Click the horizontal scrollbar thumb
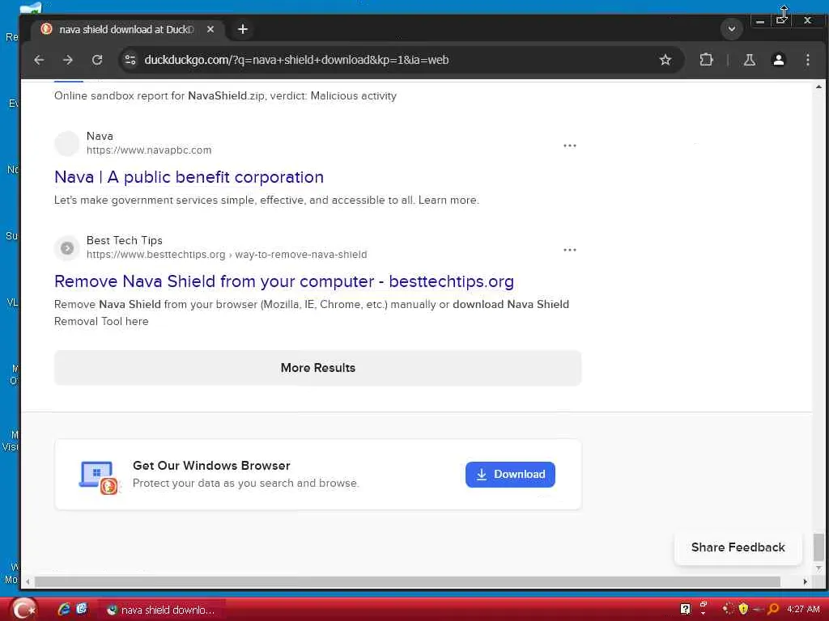 407,581
